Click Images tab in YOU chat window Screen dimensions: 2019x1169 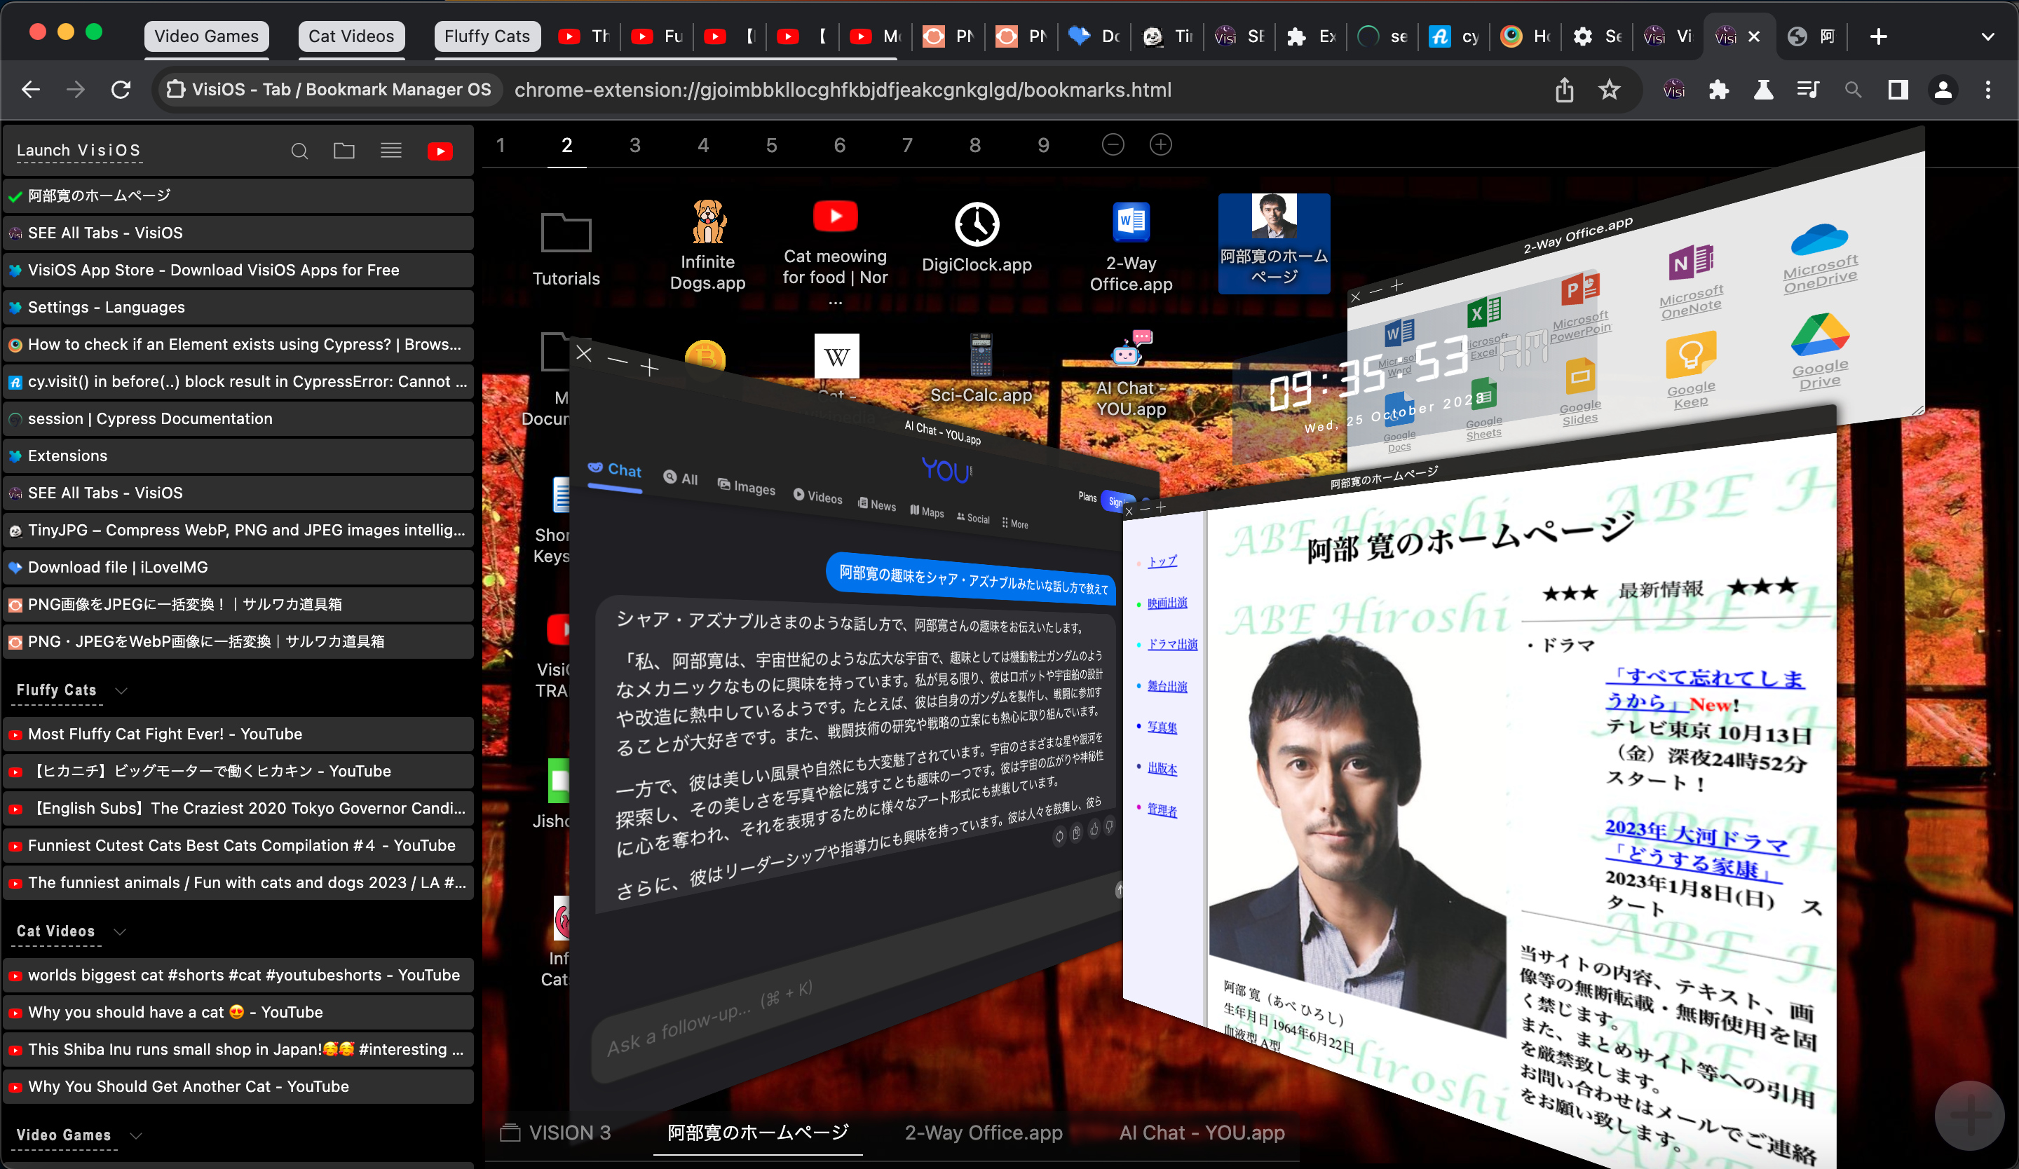click(x=746, y=487)
